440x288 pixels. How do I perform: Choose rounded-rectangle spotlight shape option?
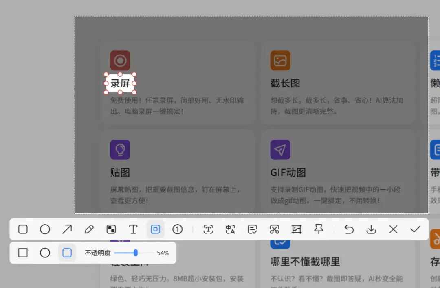[x=67, y=253]
